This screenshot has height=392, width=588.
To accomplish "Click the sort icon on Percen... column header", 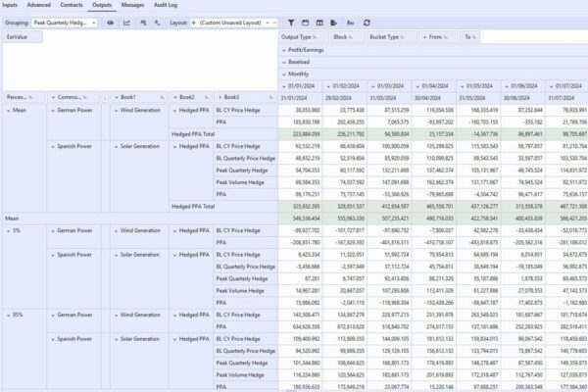I will [x=30, y=98].
